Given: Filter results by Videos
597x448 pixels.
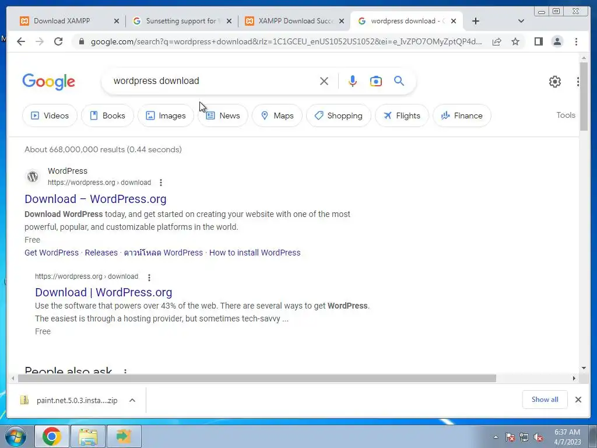Looking at the screenshot, I should click(x=50, y=116).
